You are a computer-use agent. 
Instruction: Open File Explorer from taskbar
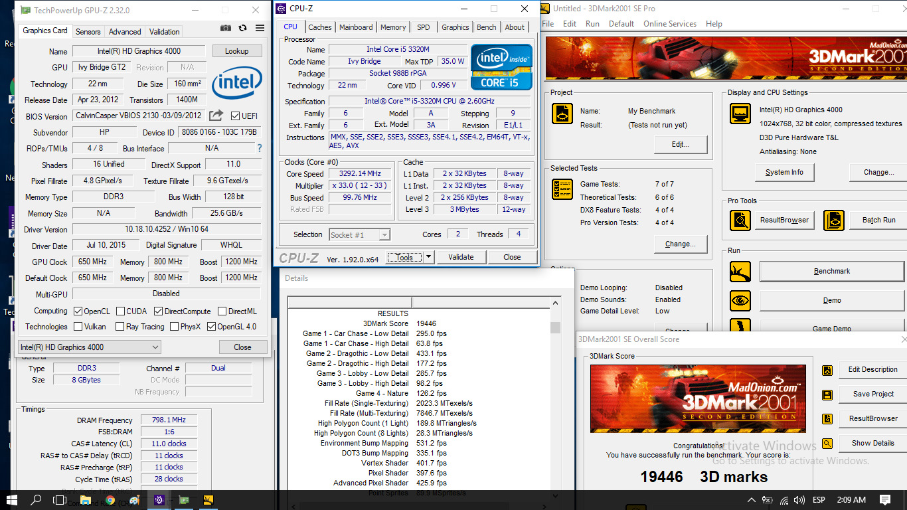[85, 500]
